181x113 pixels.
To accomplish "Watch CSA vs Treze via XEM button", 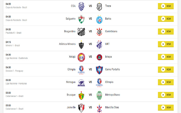I will coord(166,6).
